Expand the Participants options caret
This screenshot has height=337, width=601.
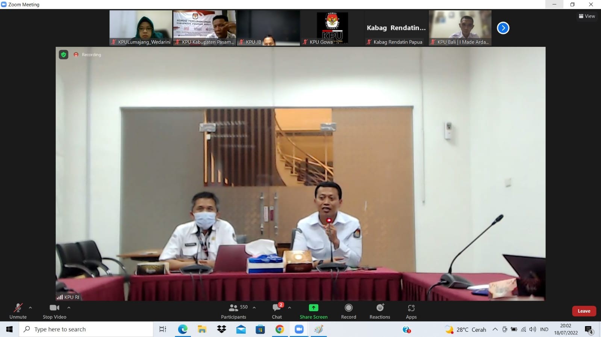pyautogui.click(x=254, y=308)
